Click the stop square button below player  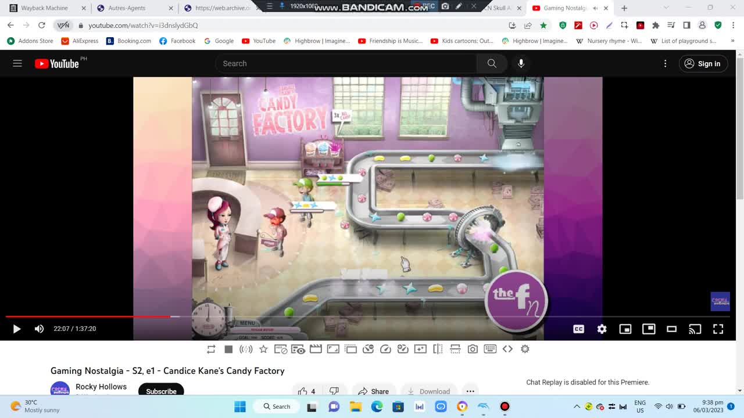point(228,349)
